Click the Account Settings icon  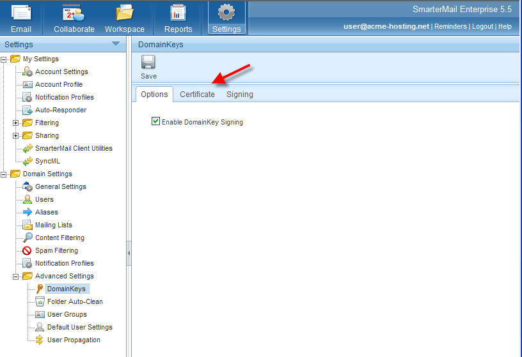click(x=28, y=72)
